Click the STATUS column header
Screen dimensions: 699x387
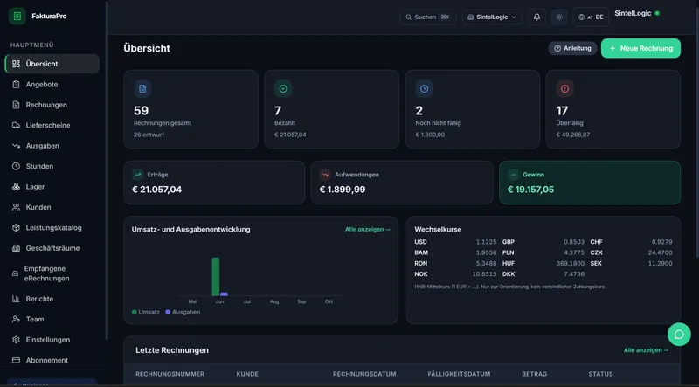(x=600, y=374)
